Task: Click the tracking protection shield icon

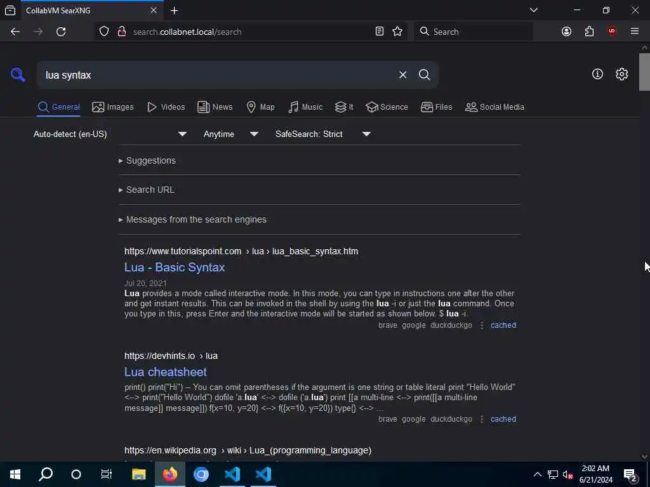Action: pos(104,32)
